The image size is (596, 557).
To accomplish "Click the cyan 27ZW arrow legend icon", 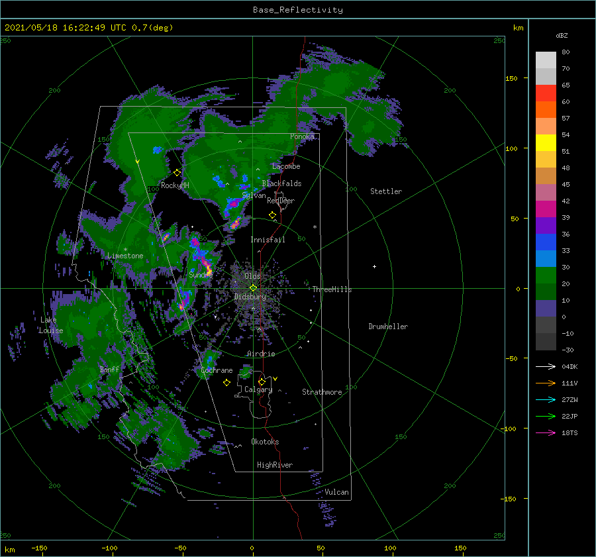I will [x=546, y=399].
